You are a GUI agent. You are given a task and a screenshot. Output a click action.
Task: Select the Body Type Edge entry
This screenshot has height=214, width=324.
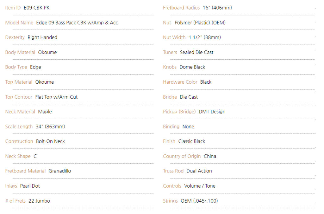coord(23,67)
